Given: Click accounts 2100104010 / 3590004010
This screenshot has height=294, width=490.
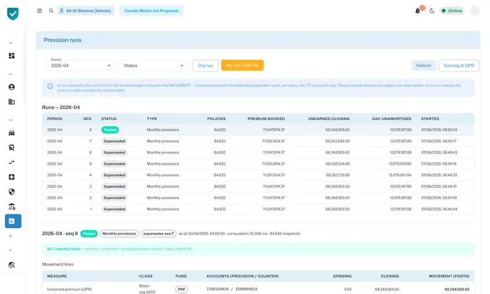Looking at the screenshot, I should (232, 289).
